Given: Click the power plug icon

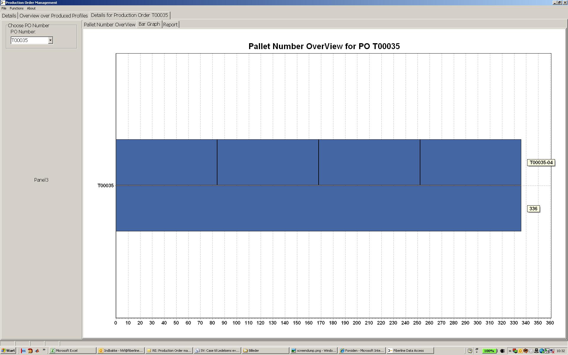Looking at the screenshot, I should pos(502,351).
